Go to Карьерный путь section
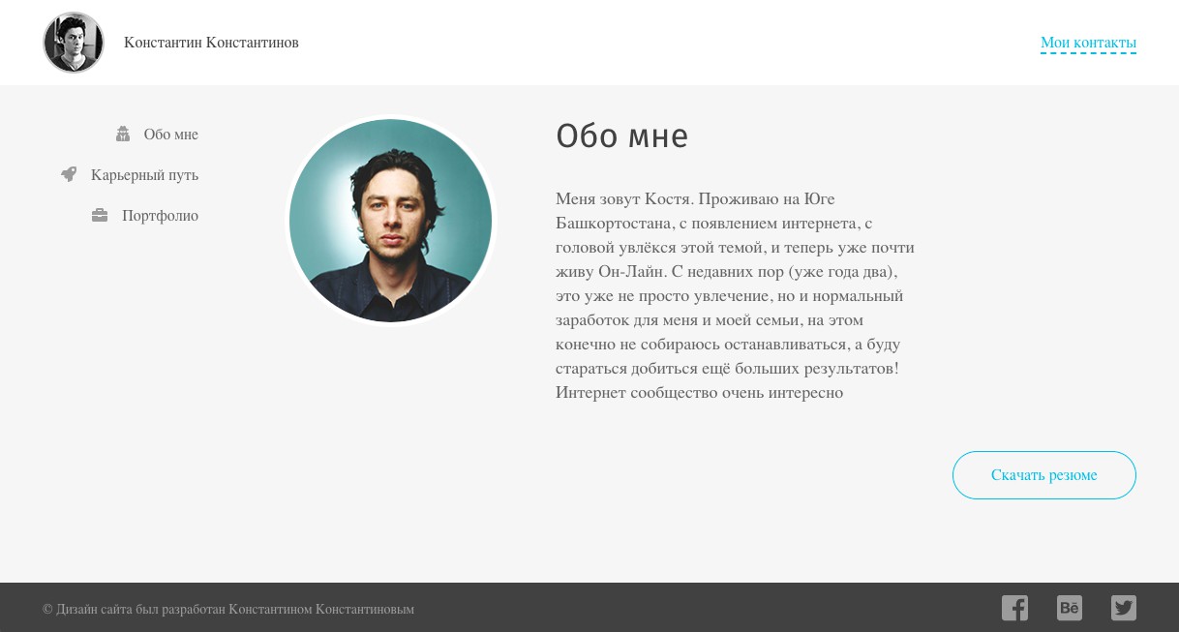 click(x=144, y=175)
